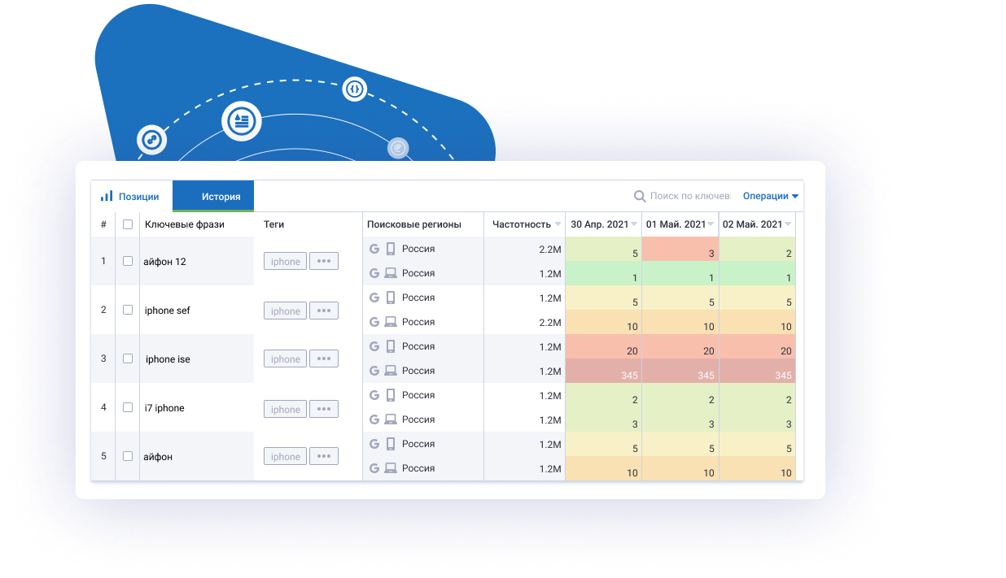Click the iphone tag on row iphone sef
1006x578 pixels.
pyautogui.click(x=285, y=310)
